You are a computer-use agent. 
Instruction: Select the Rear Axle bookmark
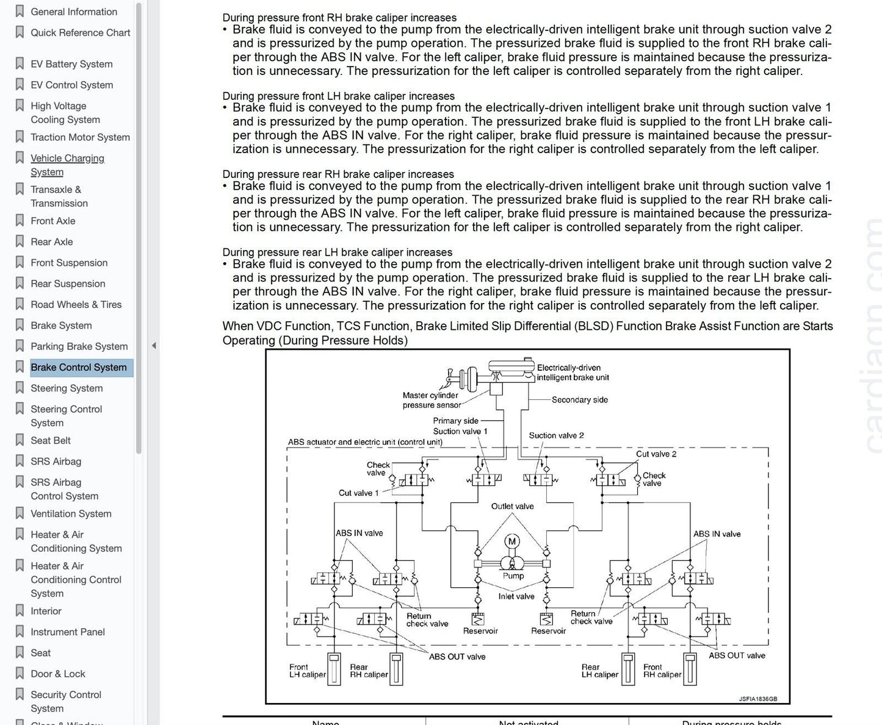(x=52, y=241)
